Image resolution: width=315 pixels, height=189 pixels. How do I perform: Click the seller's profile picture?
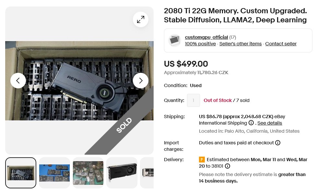[x=175, y=40]
